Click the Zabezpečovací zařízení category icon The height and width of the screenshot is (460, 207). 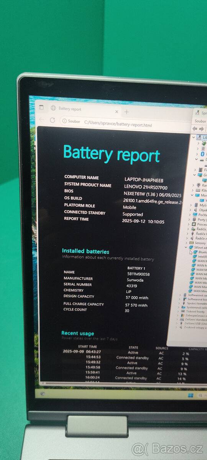[x=182, y=315]
